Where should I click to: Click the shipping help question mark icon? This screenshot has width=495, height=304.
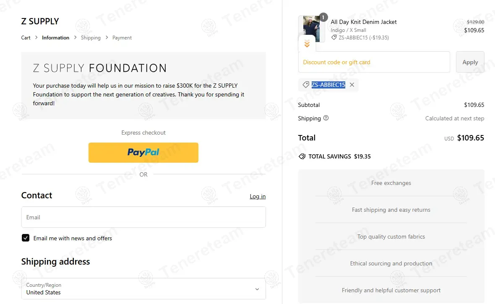click(326, 118)
